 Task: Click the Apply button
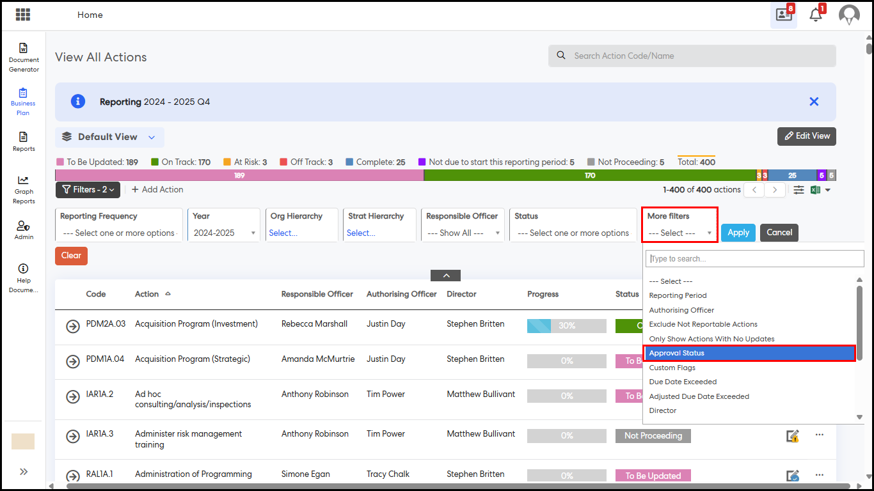pyautogui.click(x=738, y=233)
